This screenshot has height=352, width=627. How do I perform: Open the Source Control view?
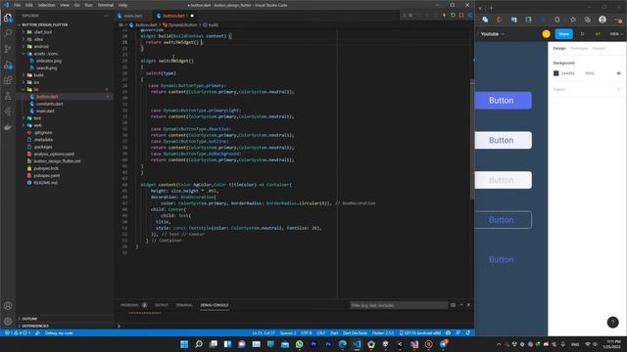(8, 49)
